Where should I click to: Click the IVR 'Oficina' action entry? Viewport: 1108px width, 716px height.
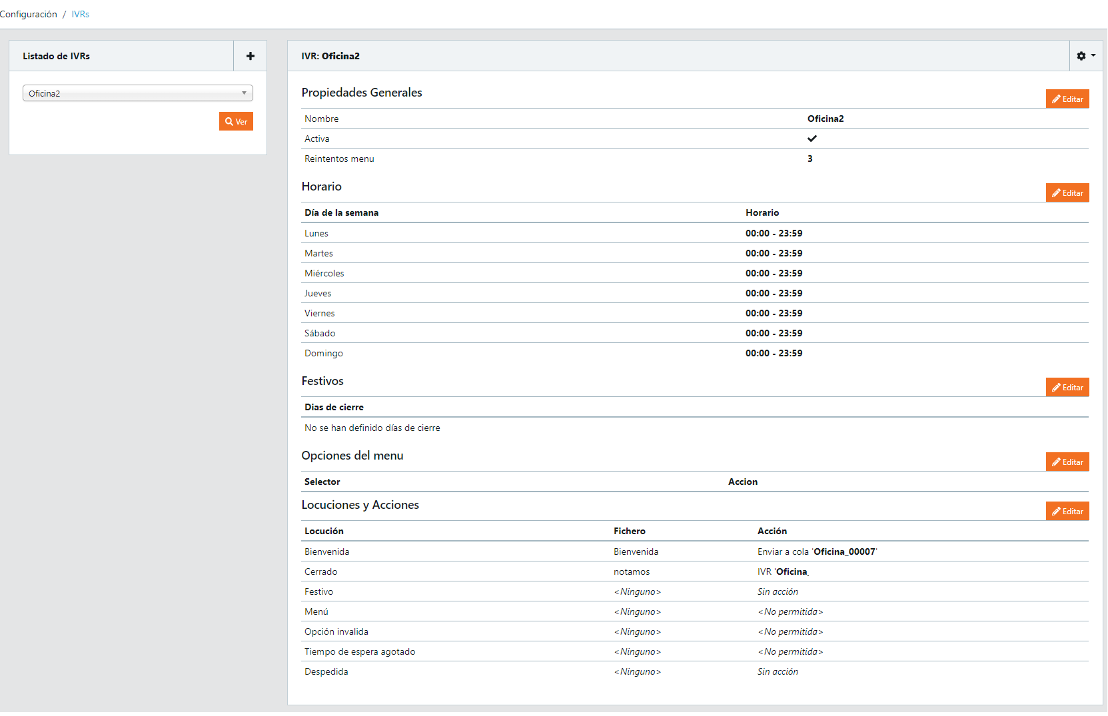782,571
